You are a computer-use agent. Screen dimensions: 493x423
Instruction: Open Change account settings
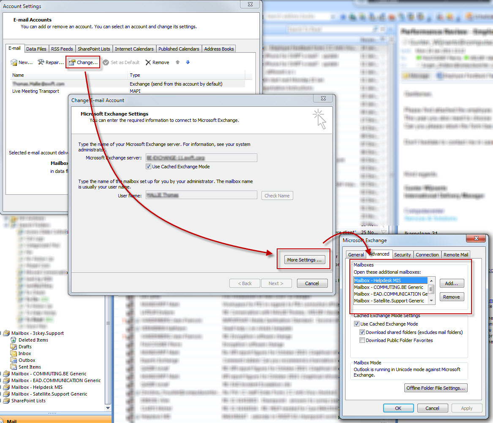coord(83,62)
